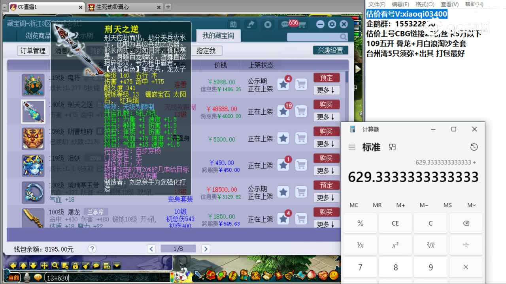The image size is (506, 284).
Task: Toggle favorite star on ¥1850.00 listing
Action: pos(283,219)
